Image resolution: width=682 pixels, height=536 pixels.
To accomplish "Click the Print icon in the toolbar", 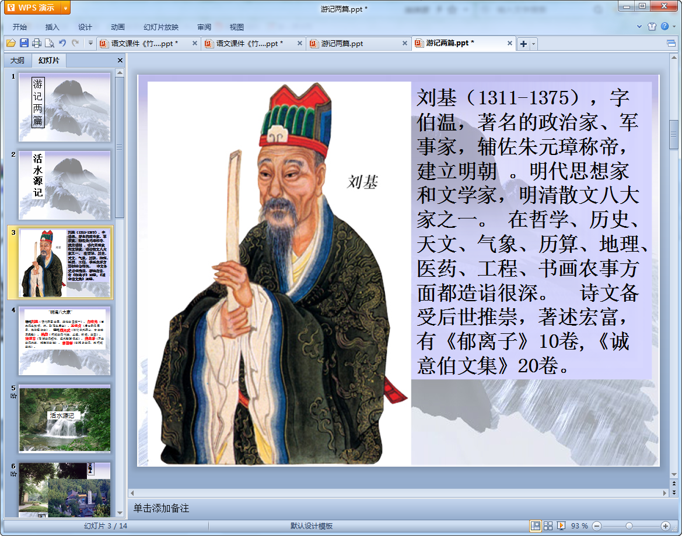I will point(37,43).
